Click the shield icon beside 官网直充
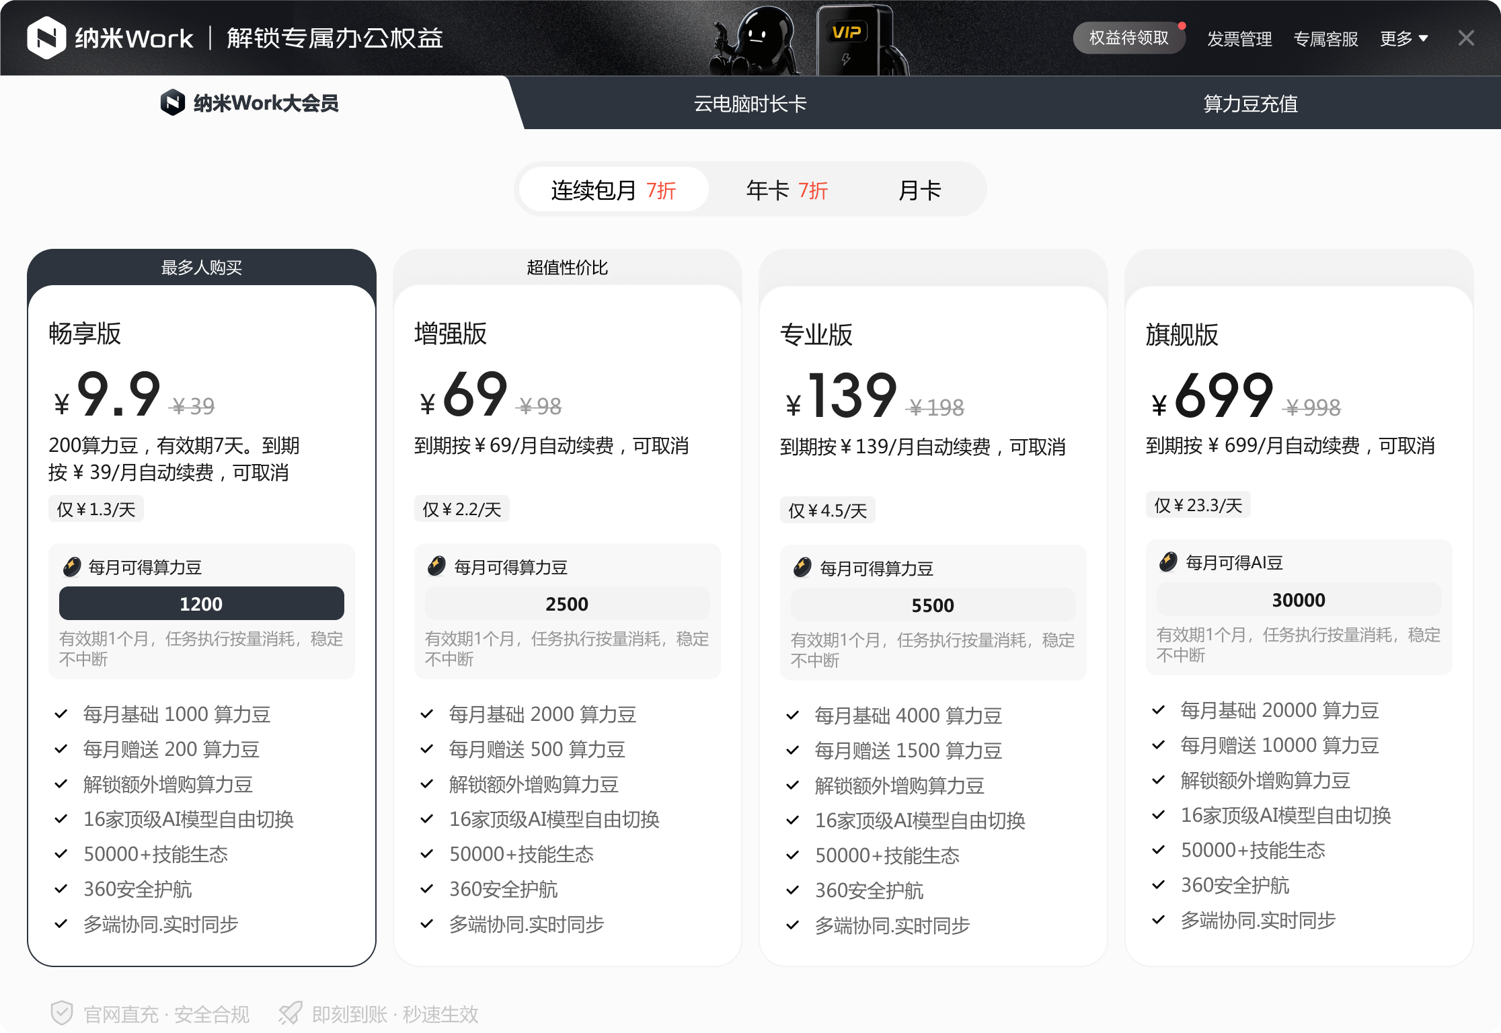Screen dimensions: 1501x1033 [61, 1013]
